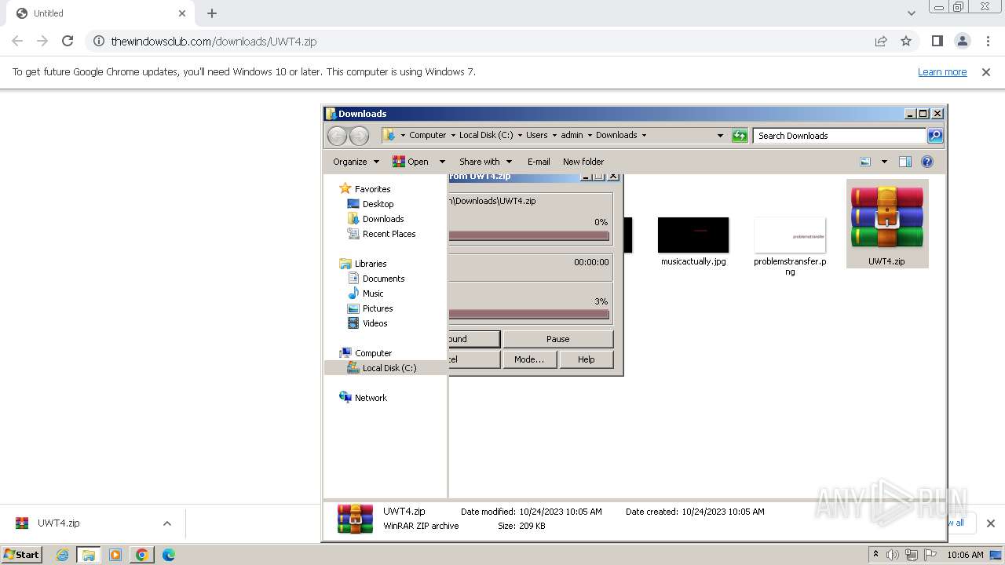Open the Organize menu
1005x565 pixels.
click(356, 162)
